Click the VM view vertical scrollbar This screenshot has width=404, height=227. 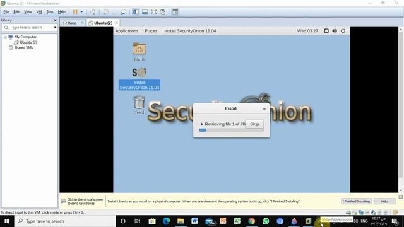pos(401,110)
